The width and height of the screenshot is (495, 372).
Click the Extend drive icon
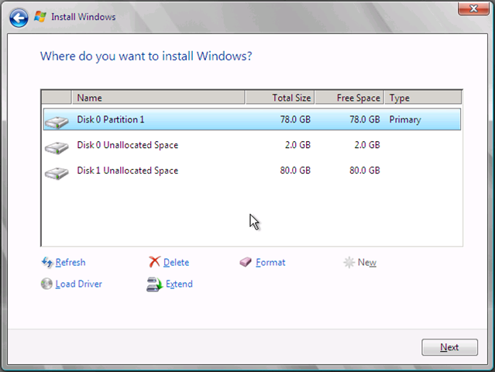154,284
